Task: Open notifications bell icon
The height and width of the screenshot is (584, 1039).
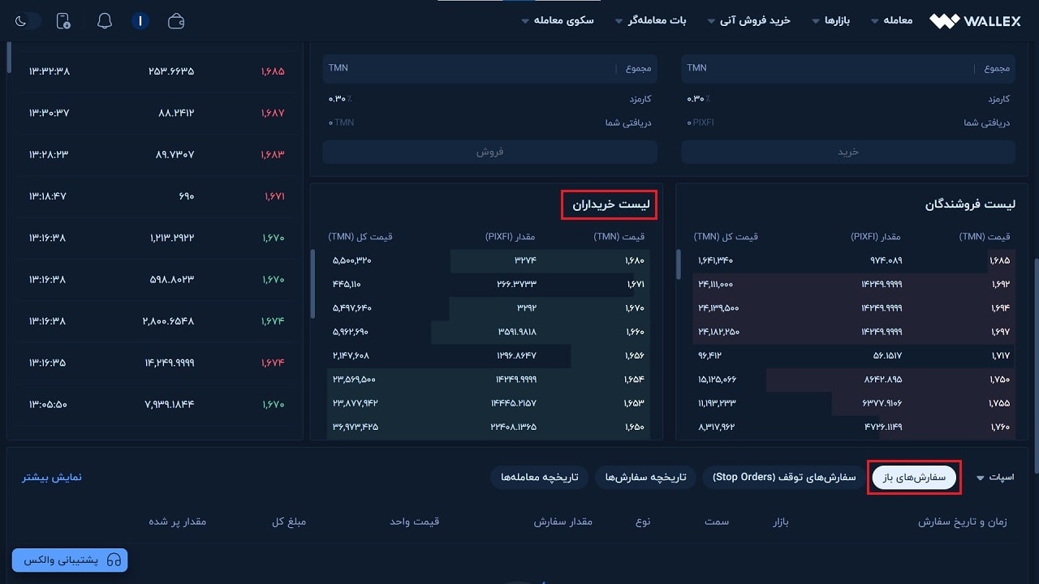Action: [x=104, y=21]
